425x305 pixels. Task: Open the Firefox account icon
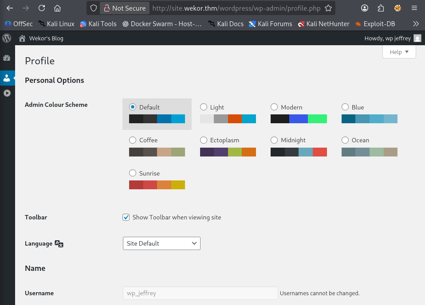[x=365, y=8]
